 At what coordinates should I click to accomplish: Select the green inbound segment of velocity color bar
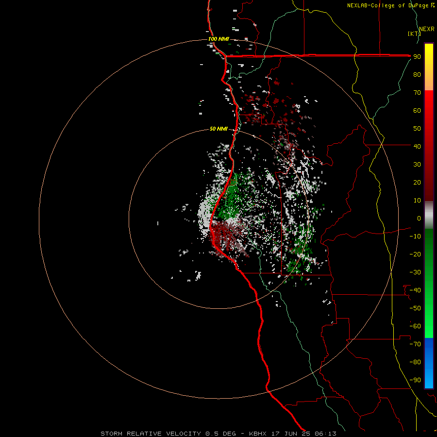429,284
